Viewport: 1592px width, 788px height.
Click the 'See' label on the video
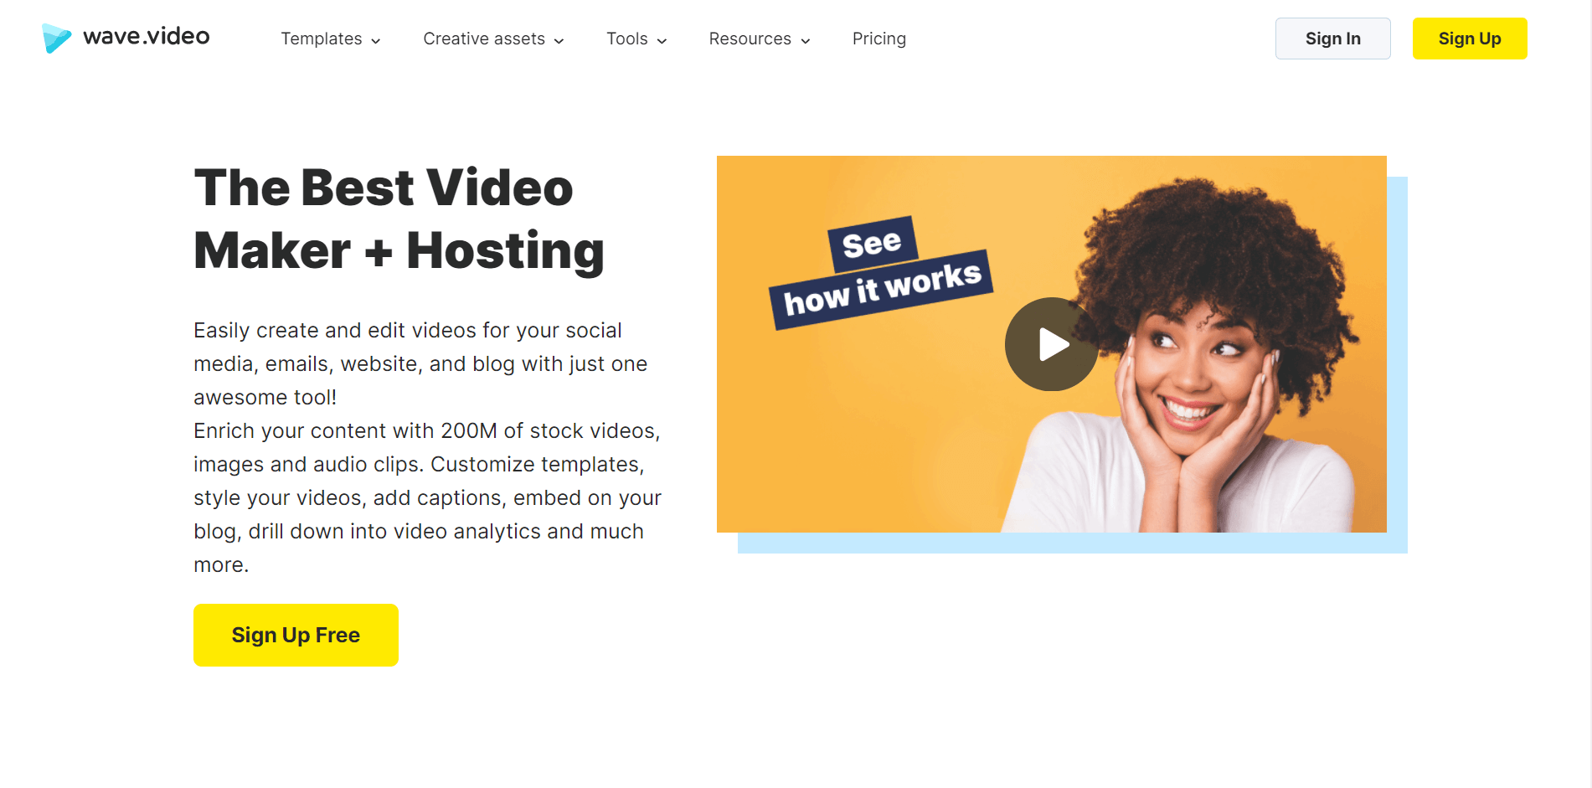coord(872,244)
